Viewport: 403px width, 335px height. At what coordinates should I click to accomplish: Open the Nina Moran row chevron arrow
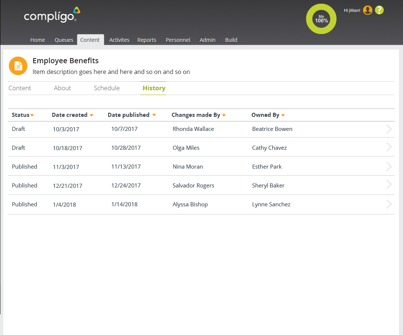pyautogui.click(x=389, y=166)
